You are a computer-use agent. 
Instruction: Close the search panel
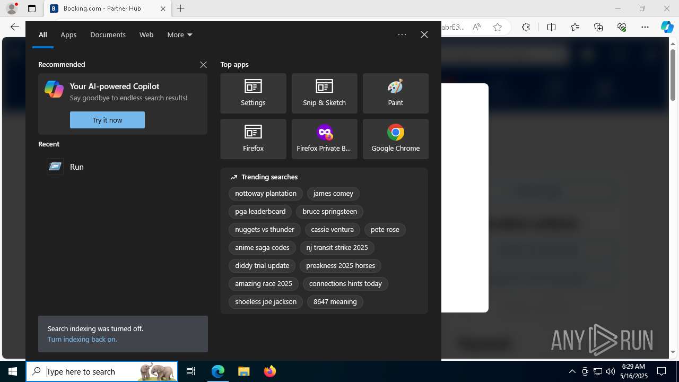pos(424,34)
